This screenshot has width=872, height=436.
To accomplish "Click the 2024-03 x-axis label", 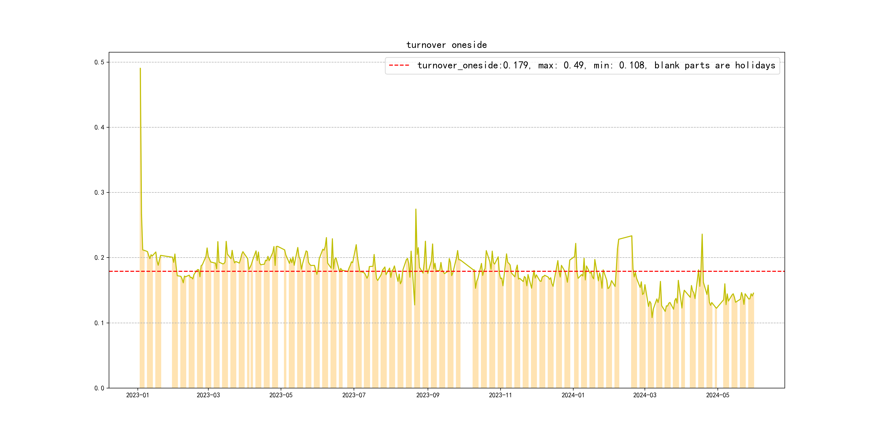I will 645,395.
